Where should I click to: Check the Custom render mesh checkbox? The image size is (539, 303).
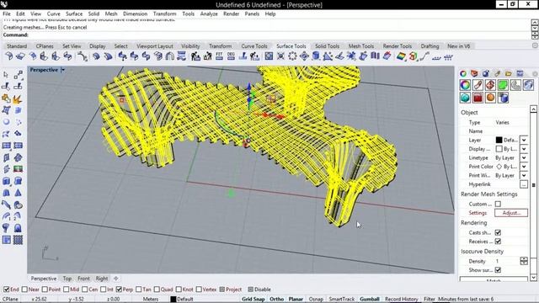click(498, 204)
